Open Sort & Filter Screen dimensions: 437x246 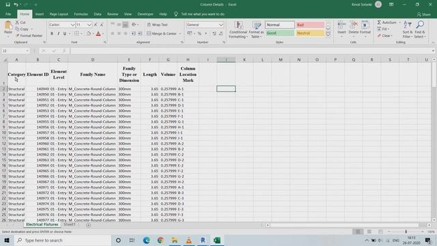click(408, 29)
